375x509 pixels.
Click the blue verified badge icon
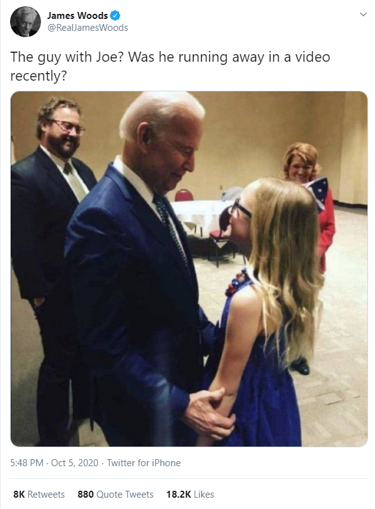click(x=115, y=15)
